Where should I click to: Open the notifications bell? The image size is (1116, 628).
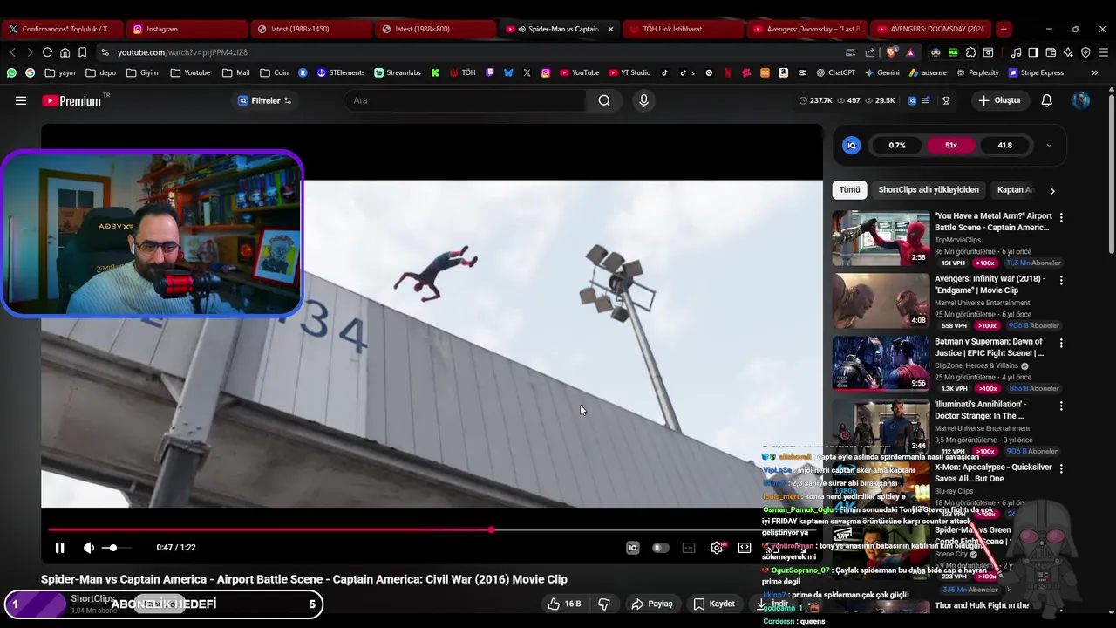point(1046,100)
